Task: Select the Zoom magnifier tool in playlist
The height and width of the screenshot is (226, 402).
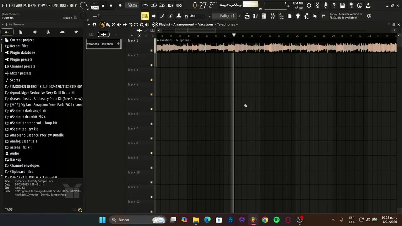Action: (x=142, y=24)
